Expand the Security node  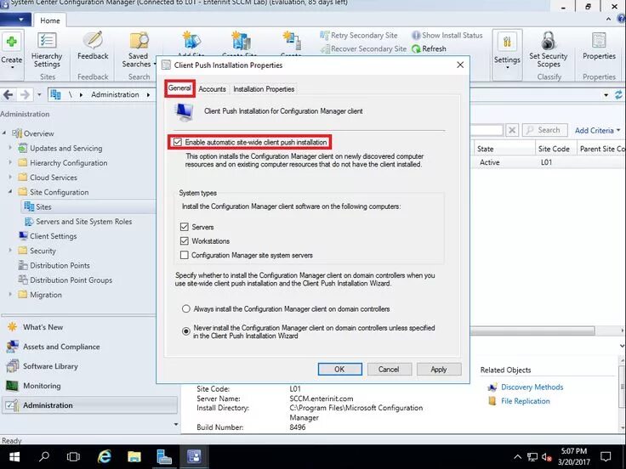coord(10,251)
